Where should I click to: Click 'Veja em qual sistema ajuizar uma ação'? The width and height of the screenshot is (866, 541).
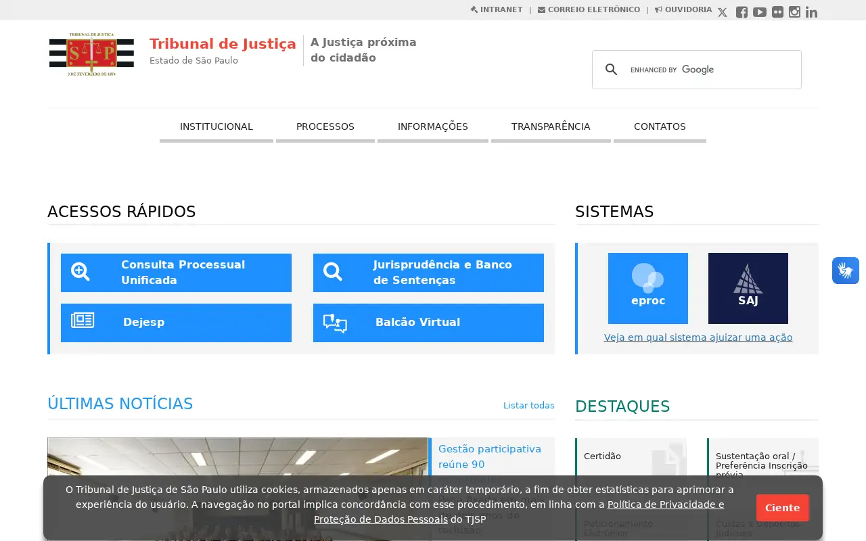pos(698,337)
